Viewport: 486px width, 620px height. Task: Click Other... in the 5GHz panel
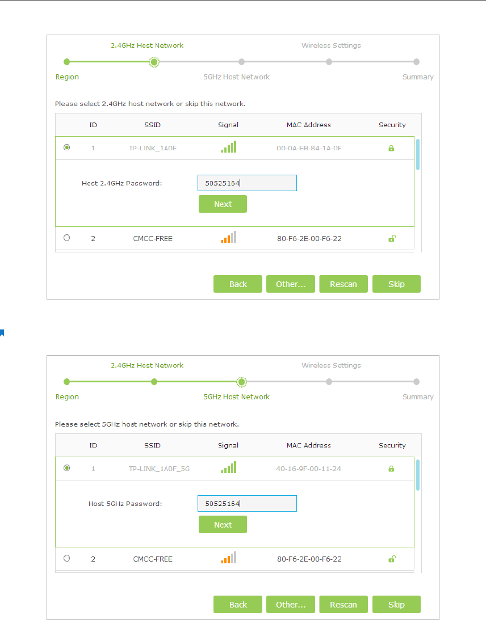tap(291, 604)
